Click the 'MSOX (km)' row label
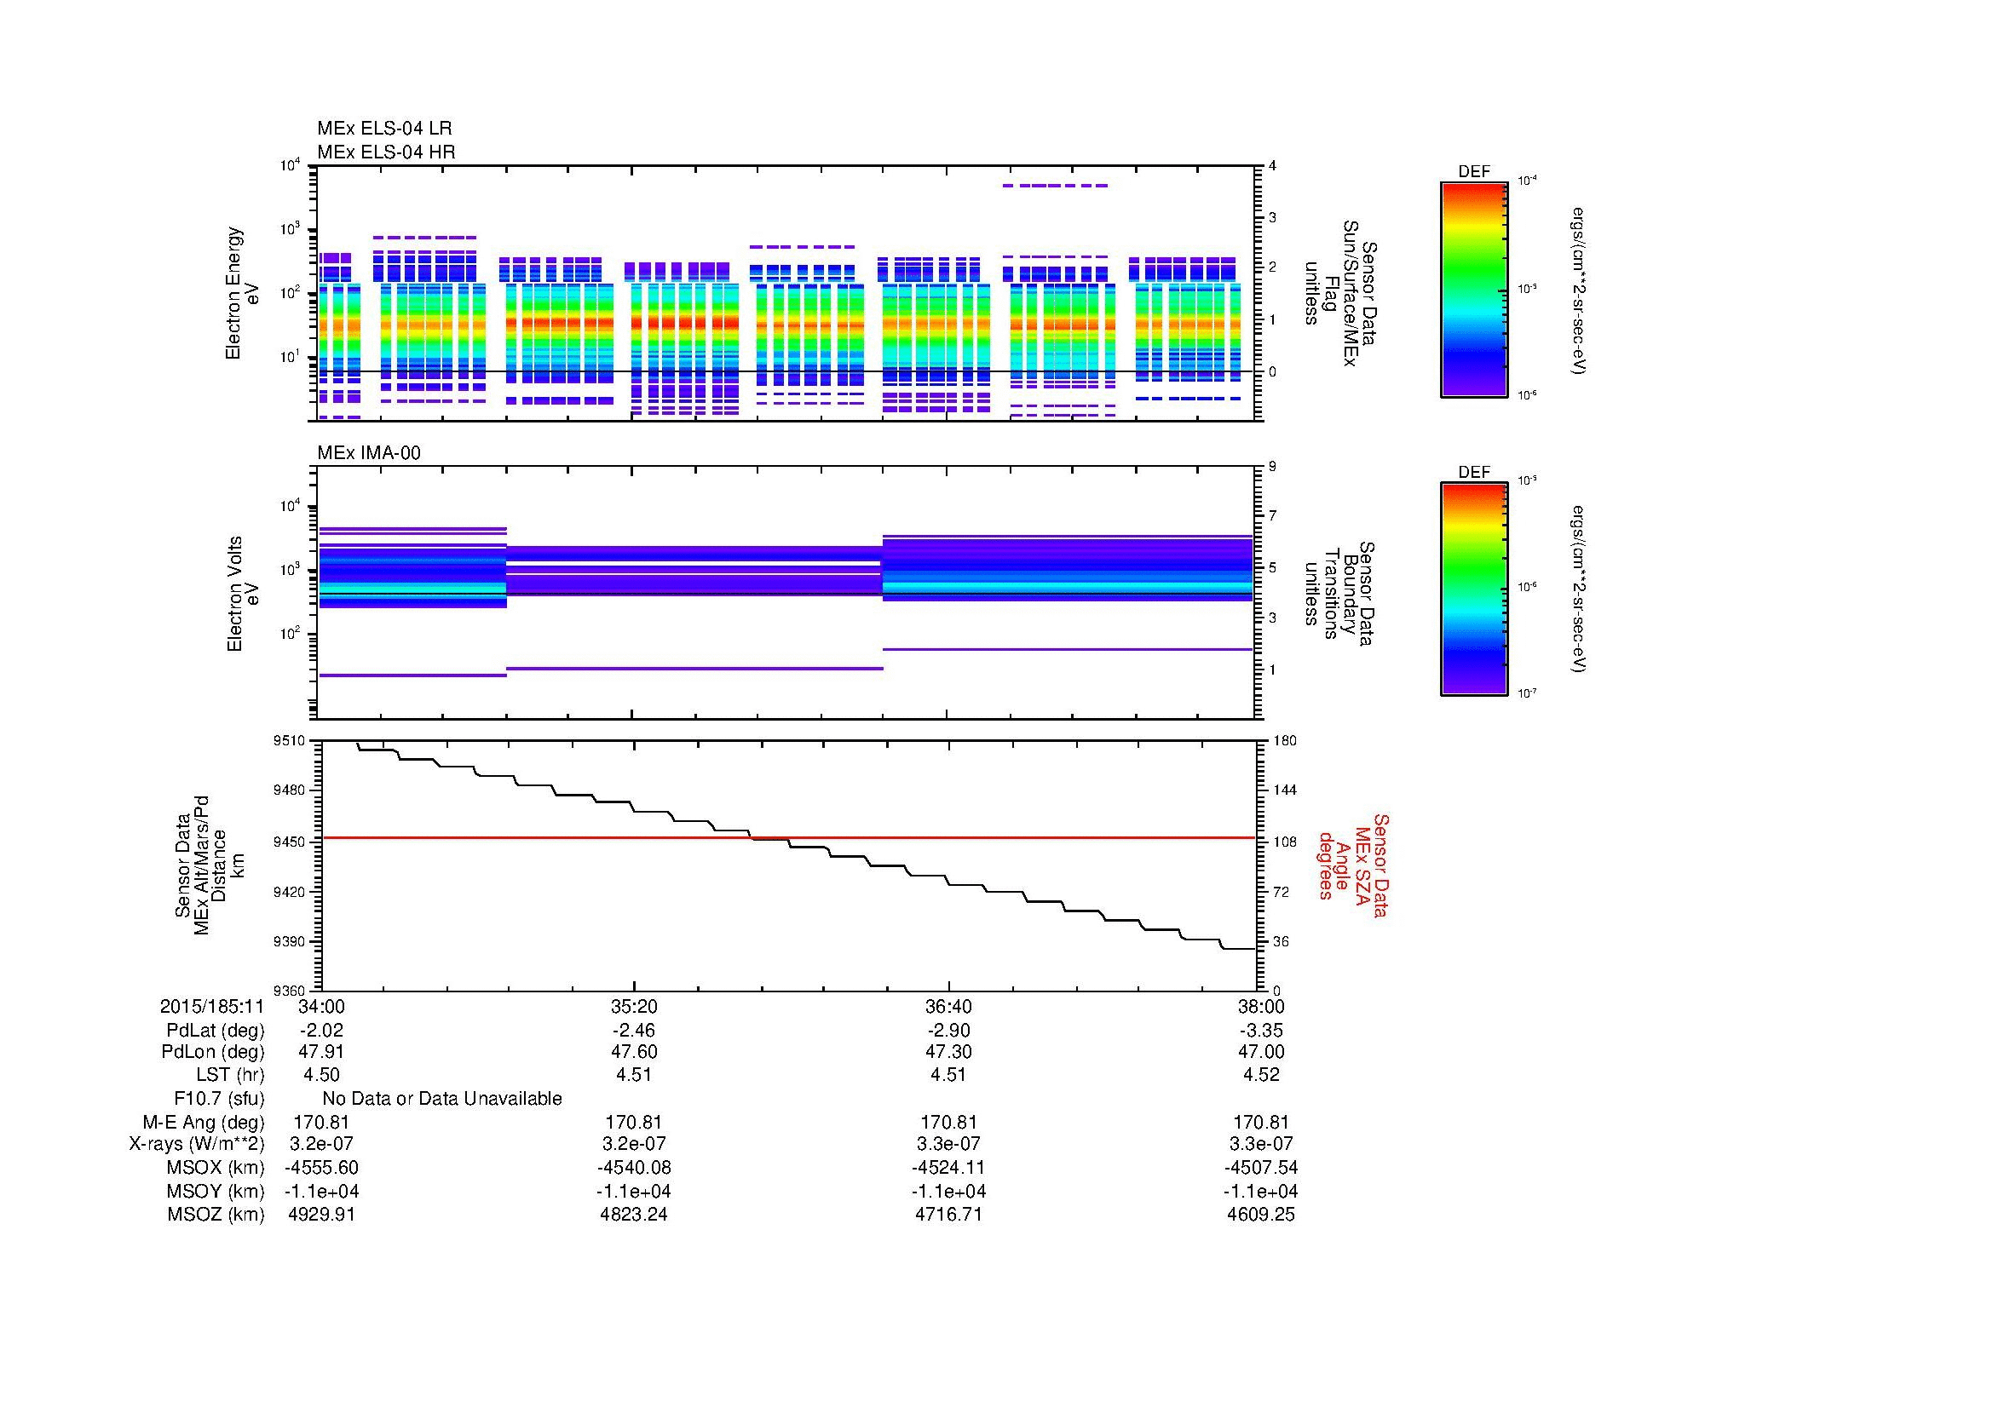This screenshot has height=1408, width=1993. pyautogui.click(x=215, y=1168)
